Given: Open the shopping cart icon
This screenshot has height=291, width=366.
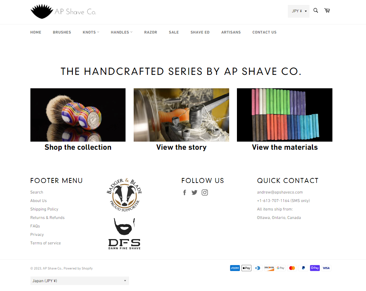Looking at the screenshot, I should pyautogui.click(x=327, y=11).
